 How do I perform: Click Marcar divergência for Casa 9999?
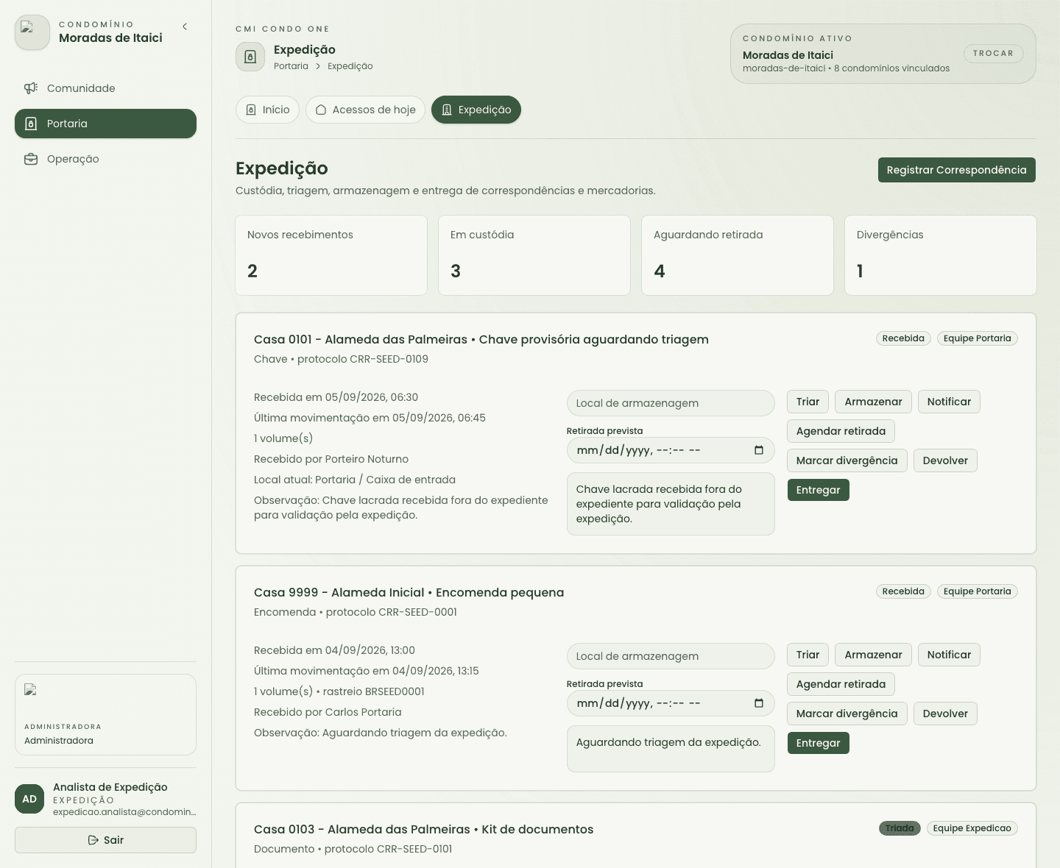[x=847, y=714]
